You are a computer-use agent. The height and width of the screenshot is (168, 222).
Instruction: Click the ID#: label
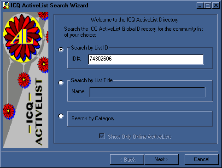tap(76, 59)
